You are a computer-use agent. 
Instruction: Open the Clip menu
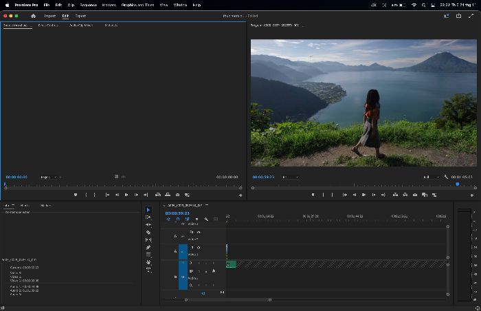(71, 5)
